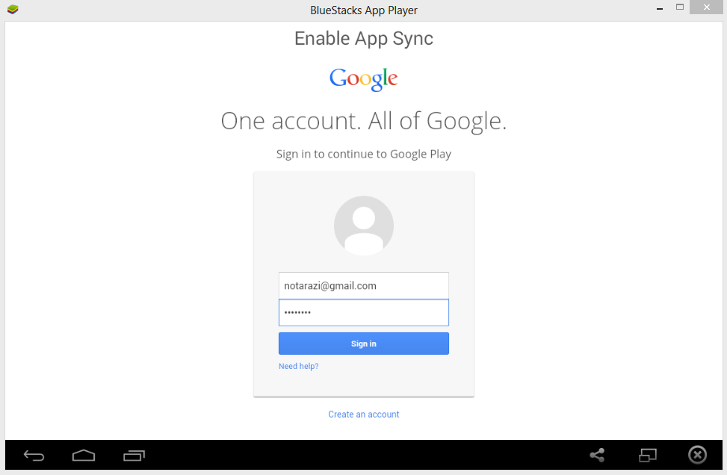Click the share icon in bottom bar

pyautogui.click(x=597, y=455)
